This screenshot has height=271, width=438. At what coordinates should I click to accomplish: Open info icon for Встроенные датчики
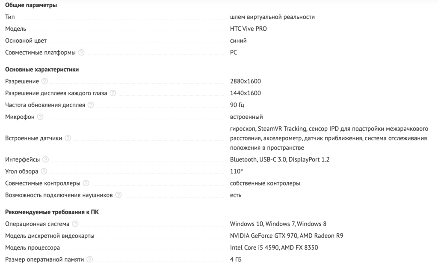pos(68,138)
